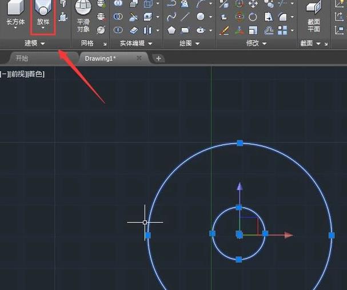Click the 长方体 box modeling tool
This screenshot has height=290, width=347.
click(x=15, y=14)
